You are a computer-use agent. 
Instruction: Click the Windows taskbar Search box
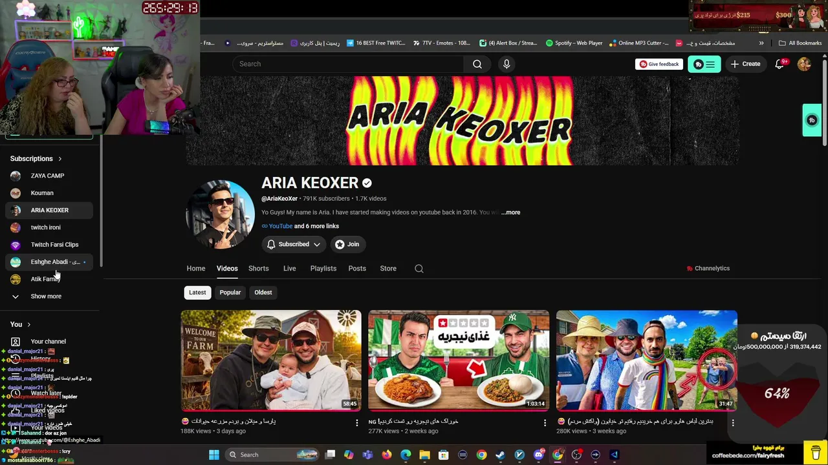272,455
